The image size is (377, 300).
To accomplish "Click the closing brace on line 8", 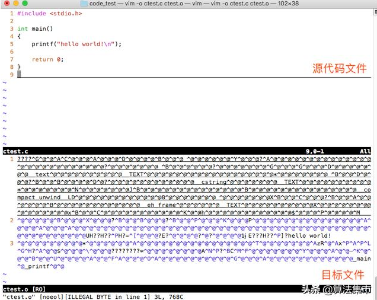I will coord(19,67).
